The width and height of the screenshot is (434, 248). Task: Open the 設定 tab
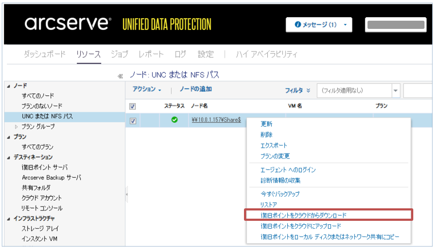click(x=206, y=54)
